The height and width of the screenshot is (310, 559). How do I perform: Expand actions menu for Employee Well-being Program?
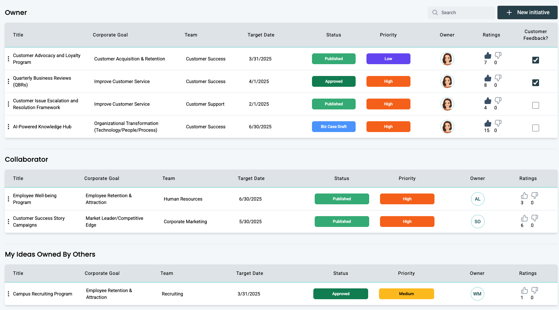[x=8, y=199]
